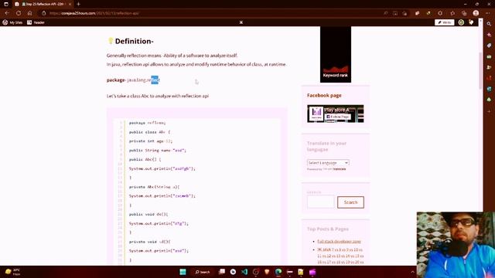The width and height of the screenshot is (495, 278).
Task: Select the Day 25 Reflection API tab
Action: click(x=43, y=4)
